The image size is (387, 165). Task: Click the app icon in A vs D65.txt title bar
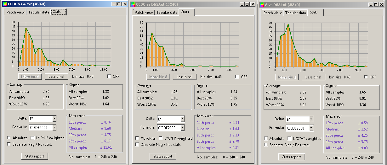(262, 5)
